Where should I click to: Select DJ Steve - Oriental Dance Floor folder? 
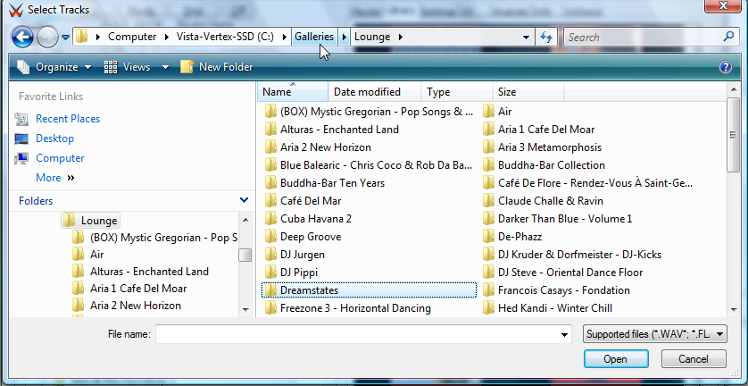click(563, 273)
